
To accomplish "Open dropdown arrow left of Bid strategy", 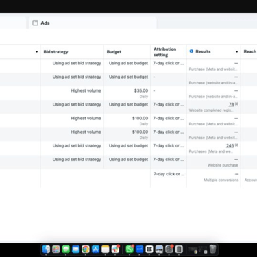I will 36,52.
